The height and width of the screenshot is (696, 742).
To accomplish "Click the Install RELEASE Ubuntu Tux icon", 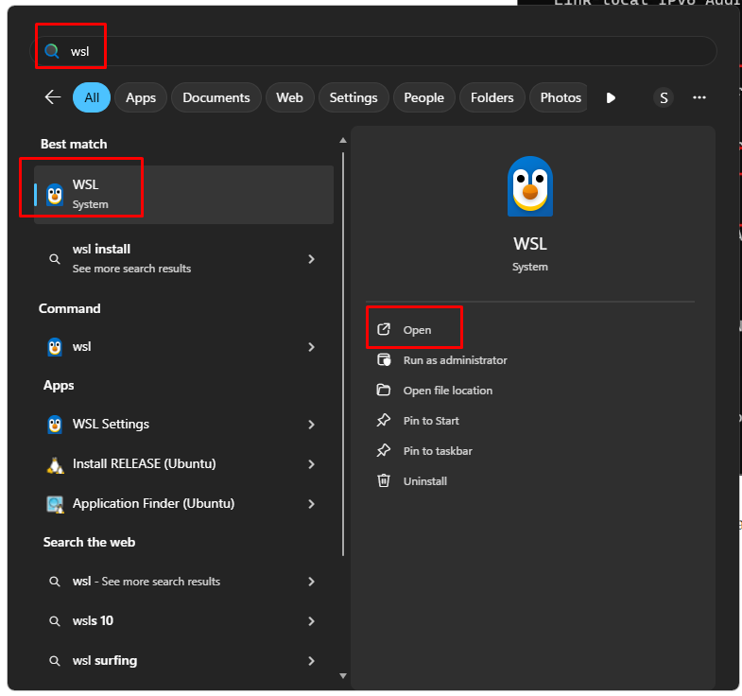I will (x=56, y=465).
